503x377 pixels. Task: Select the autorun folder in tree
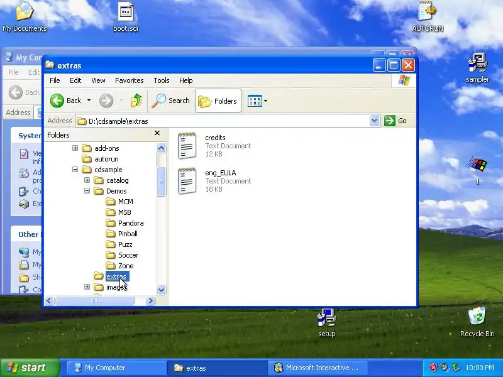click(106, 159)
